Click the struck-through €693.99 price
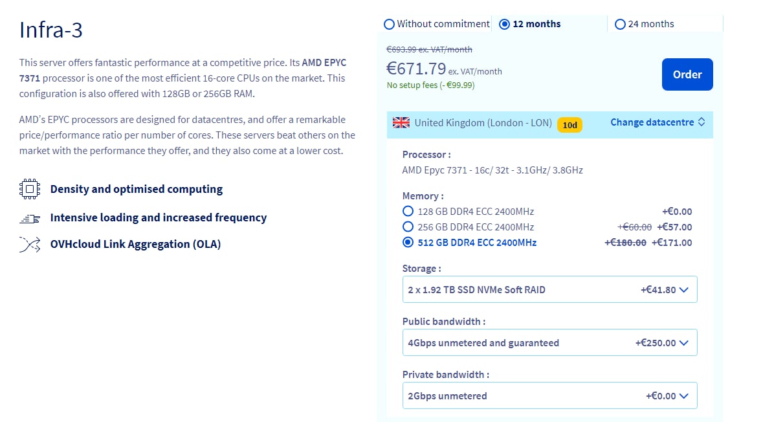The image size is (763, 422). point(429,49)
